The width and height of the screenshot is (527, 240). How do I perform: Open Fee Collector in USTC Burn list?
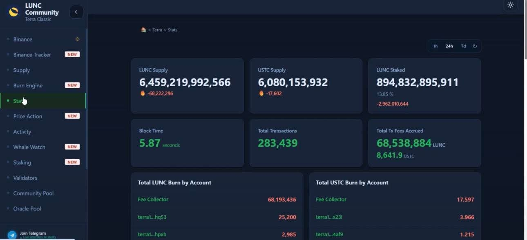tap(331, 200)
